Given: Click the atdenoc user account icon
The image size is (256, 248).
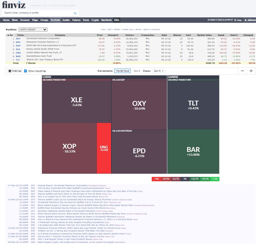Looking at the screenshot, I should click(x=246, y=20).
